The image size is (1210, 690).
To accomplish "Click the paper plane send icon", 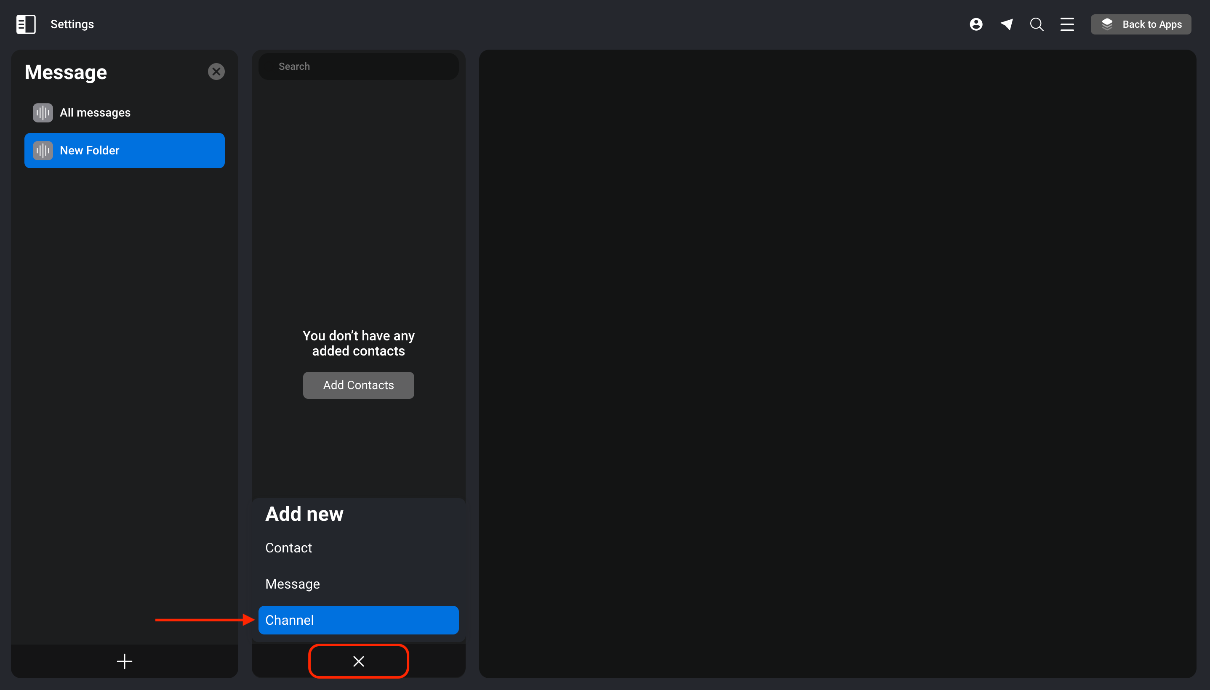I will point(1007,24).
